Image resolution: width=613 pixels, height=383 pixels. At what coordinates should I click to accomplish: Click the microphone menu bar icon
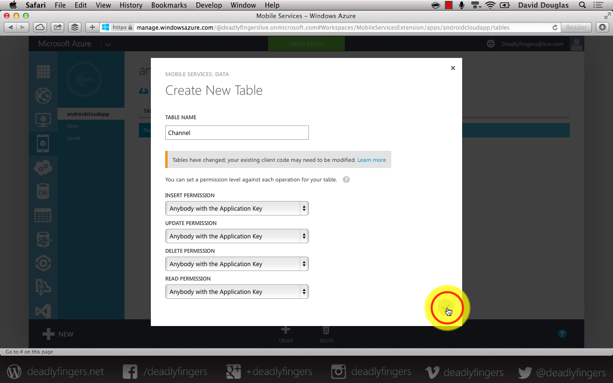pos(462,5)
